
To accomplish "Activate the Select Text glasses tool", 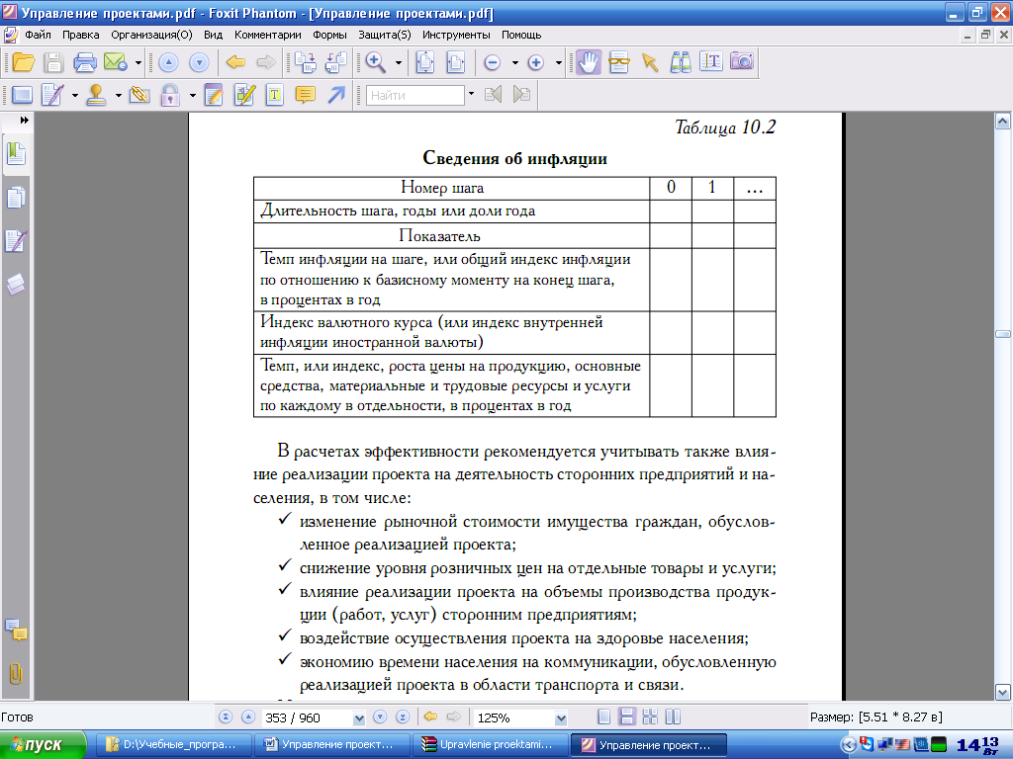I will [x=619, y=62].
